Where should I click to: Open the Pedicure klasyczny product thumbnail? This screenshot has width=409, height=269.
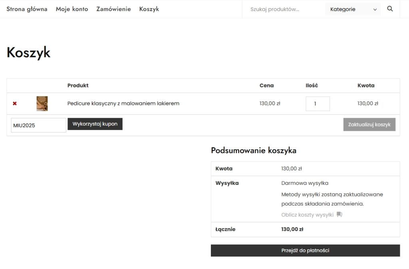(x=42, y=103)
